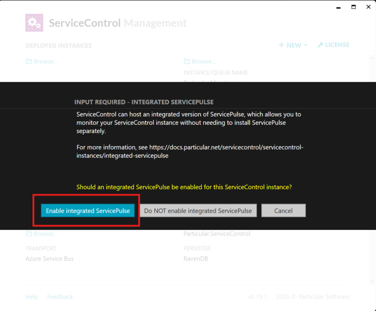Cancel the Integrated ServicePulse prompt
Screen dimensions: 376x311
(x=283, y=211)
